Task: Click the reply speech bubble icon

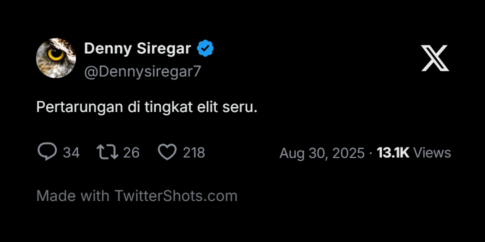Action: (47, 152)
